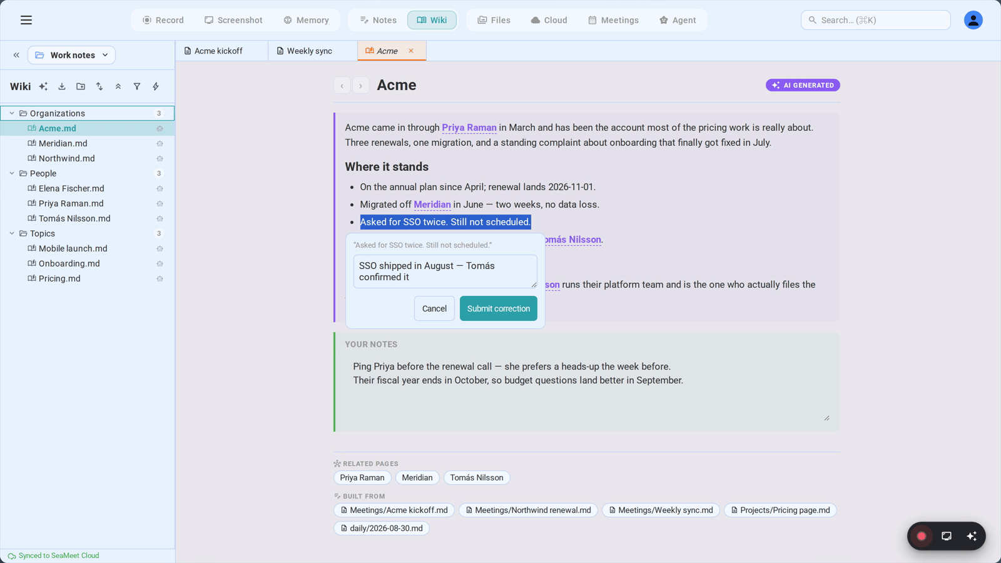Click the sort arrows icon in Wiki toolbar
This screenshot has height=563, width=1001.
[99, 86]
